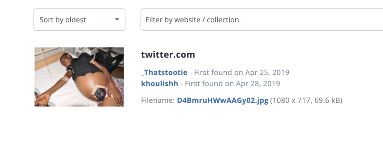The image size is (383, 145).
Task: Open the "Sort by oldest" dropdown
Action: [79, 19]
